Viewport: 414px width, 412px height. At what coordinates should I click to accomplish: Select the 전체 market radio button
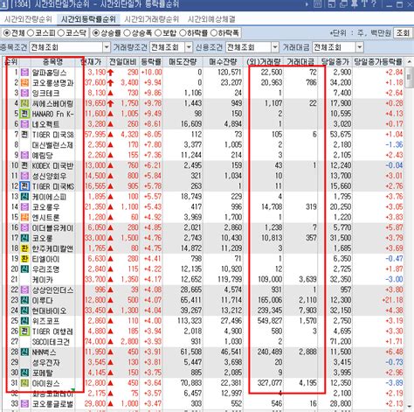coord(6,33)
